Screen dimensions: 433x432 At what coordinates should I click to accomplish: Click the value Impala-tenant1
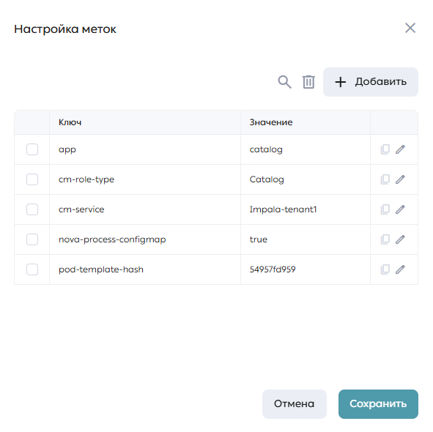click(x=283, y=209)
